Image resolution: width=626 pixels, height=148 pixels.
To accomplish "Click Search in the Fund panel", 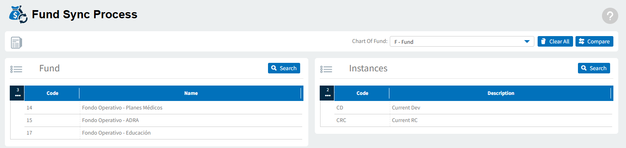I will (284, 68).
